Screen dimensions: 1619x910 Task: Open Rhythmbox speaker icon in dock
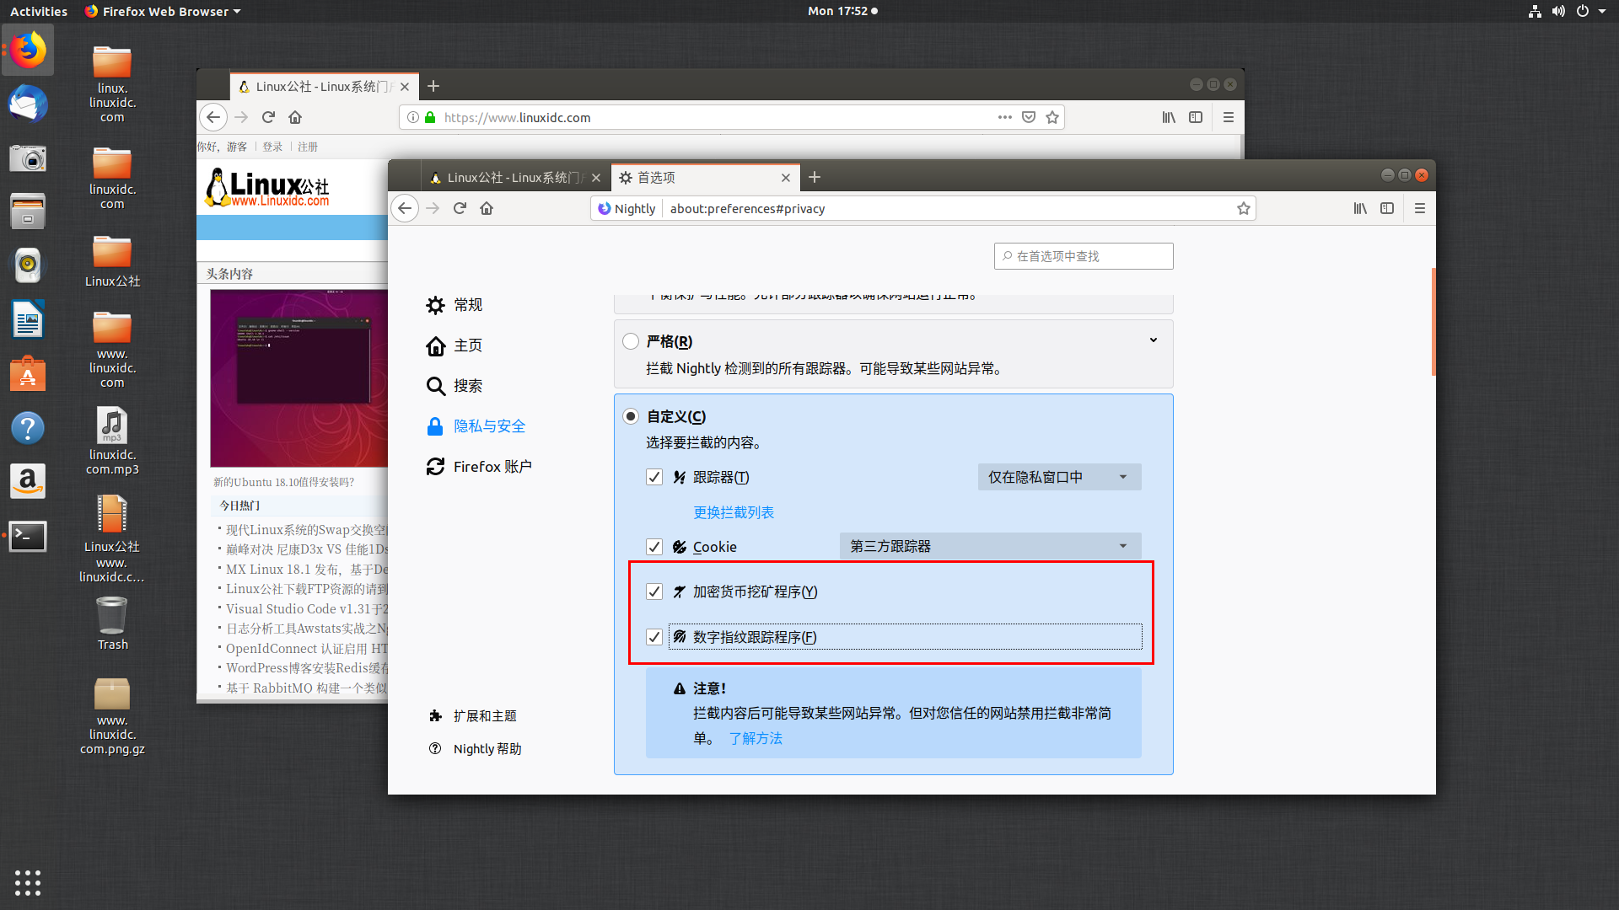tap(28, 265)
